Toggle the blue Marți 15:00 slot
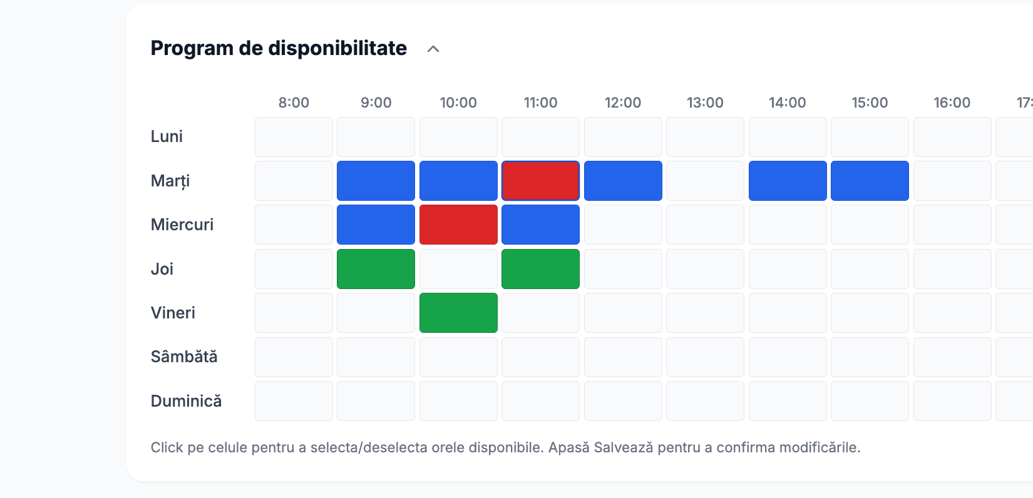1033x498 pixels. tap(870, 180)
